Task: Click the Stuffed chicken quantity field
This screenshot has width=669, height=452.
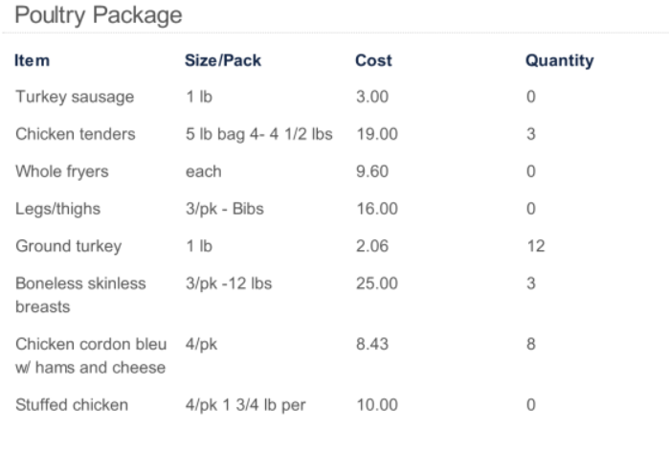Action: 531,405
